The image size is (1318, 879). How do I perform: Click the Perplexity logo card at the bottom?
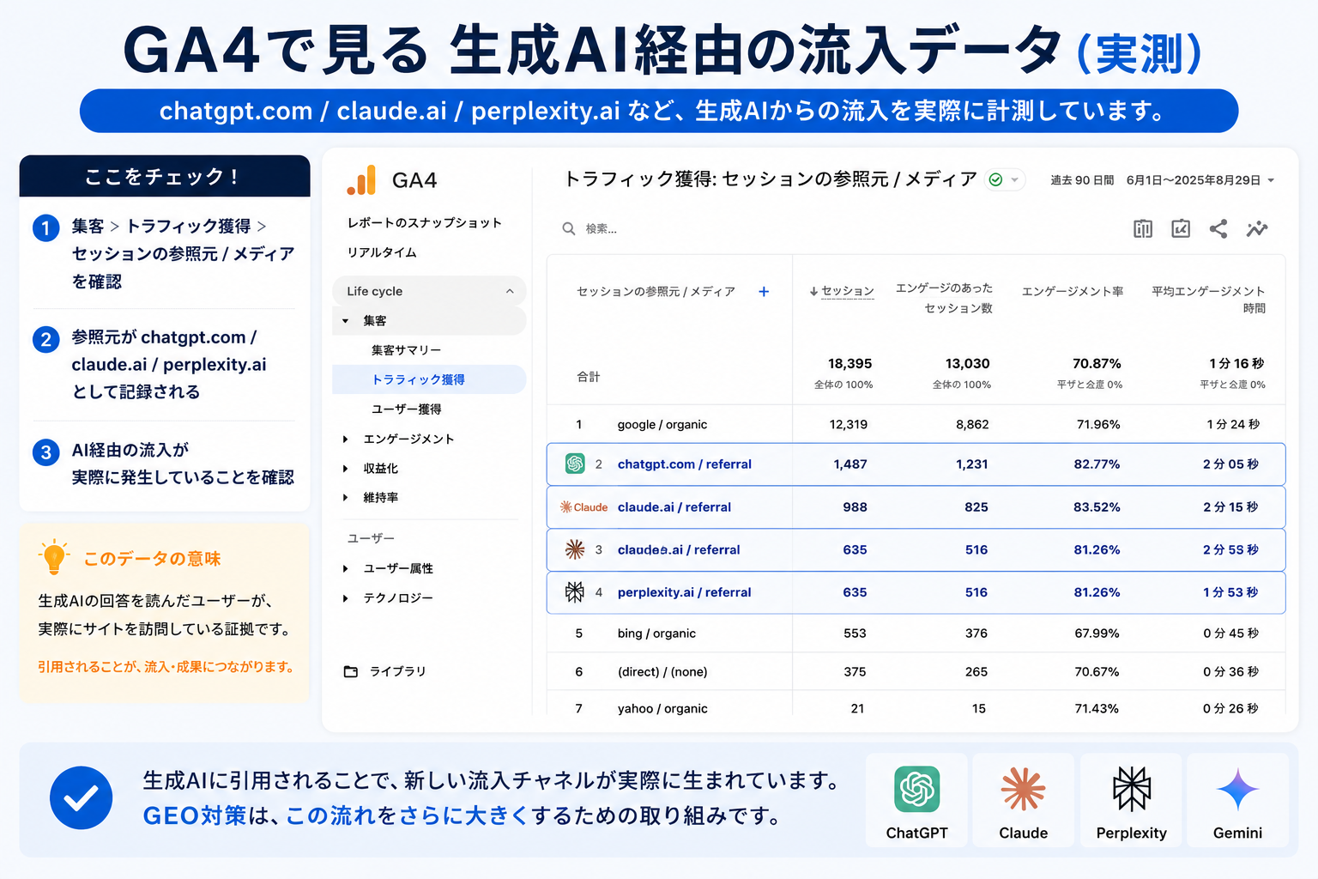click(1131, 800)
